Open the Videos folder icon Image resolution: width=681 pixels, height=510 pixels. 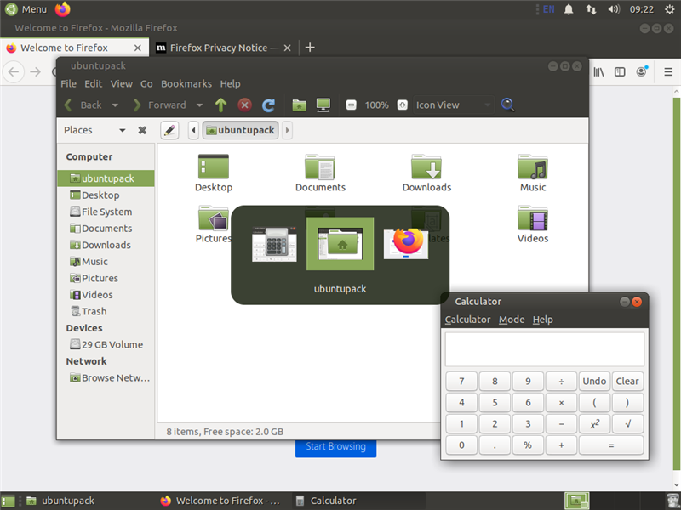(x=533, y=224)
